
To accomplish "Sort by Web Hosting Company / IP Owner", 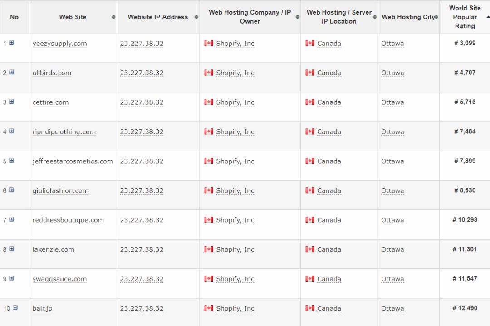I will tap(297, 17).
